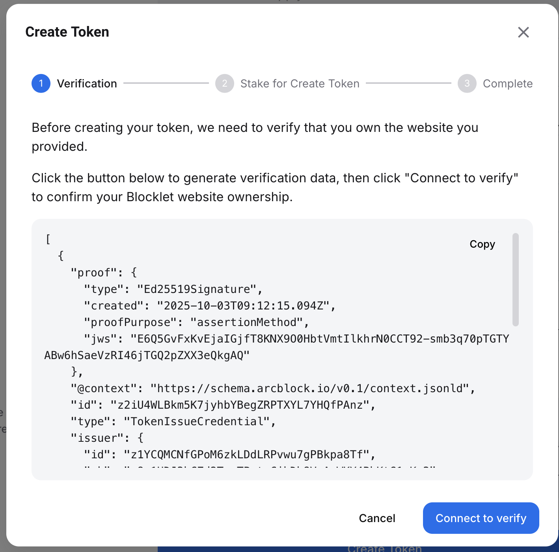Copy the verification data
The image size is (559, 552).
coord(482,244)
